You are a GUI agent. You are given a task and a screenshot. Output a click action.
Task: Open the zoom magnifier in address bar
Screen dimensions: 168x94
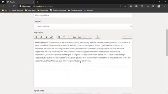tap(121, 6)
